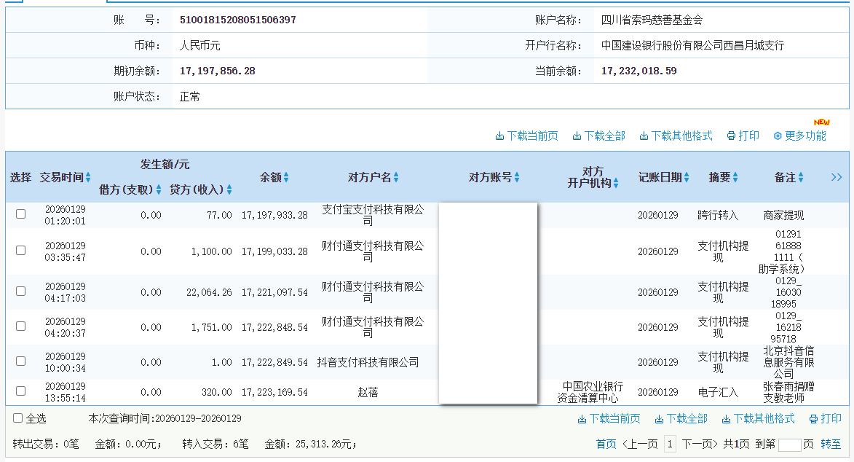Click the bottom print icon
The width and height of the screenshot is (854, 462).
[813, 419]
